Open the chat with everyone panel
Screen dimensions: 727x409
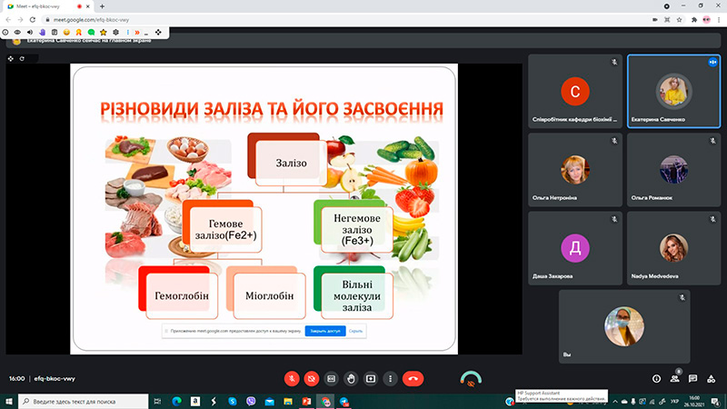(692, 378)
